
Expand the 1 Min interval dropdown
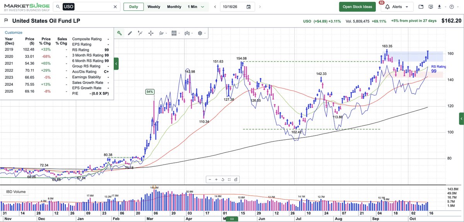tap(203, 7)
